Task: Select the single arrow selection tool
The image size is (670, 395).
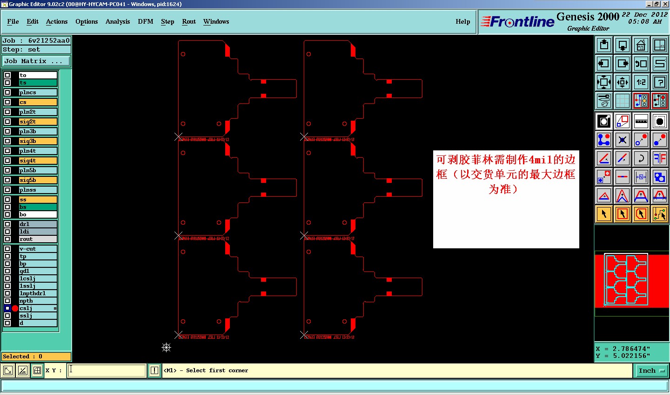Action: 604,214
